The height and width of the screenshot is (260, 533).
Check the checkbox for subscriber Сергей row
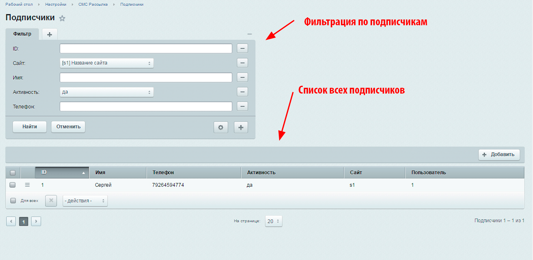[12, 185]
